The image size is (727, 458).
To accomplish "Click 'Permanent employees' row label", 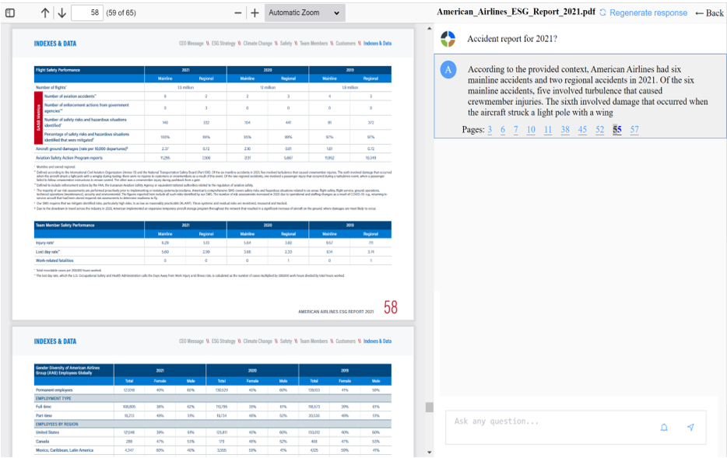I will coord(54,390).
